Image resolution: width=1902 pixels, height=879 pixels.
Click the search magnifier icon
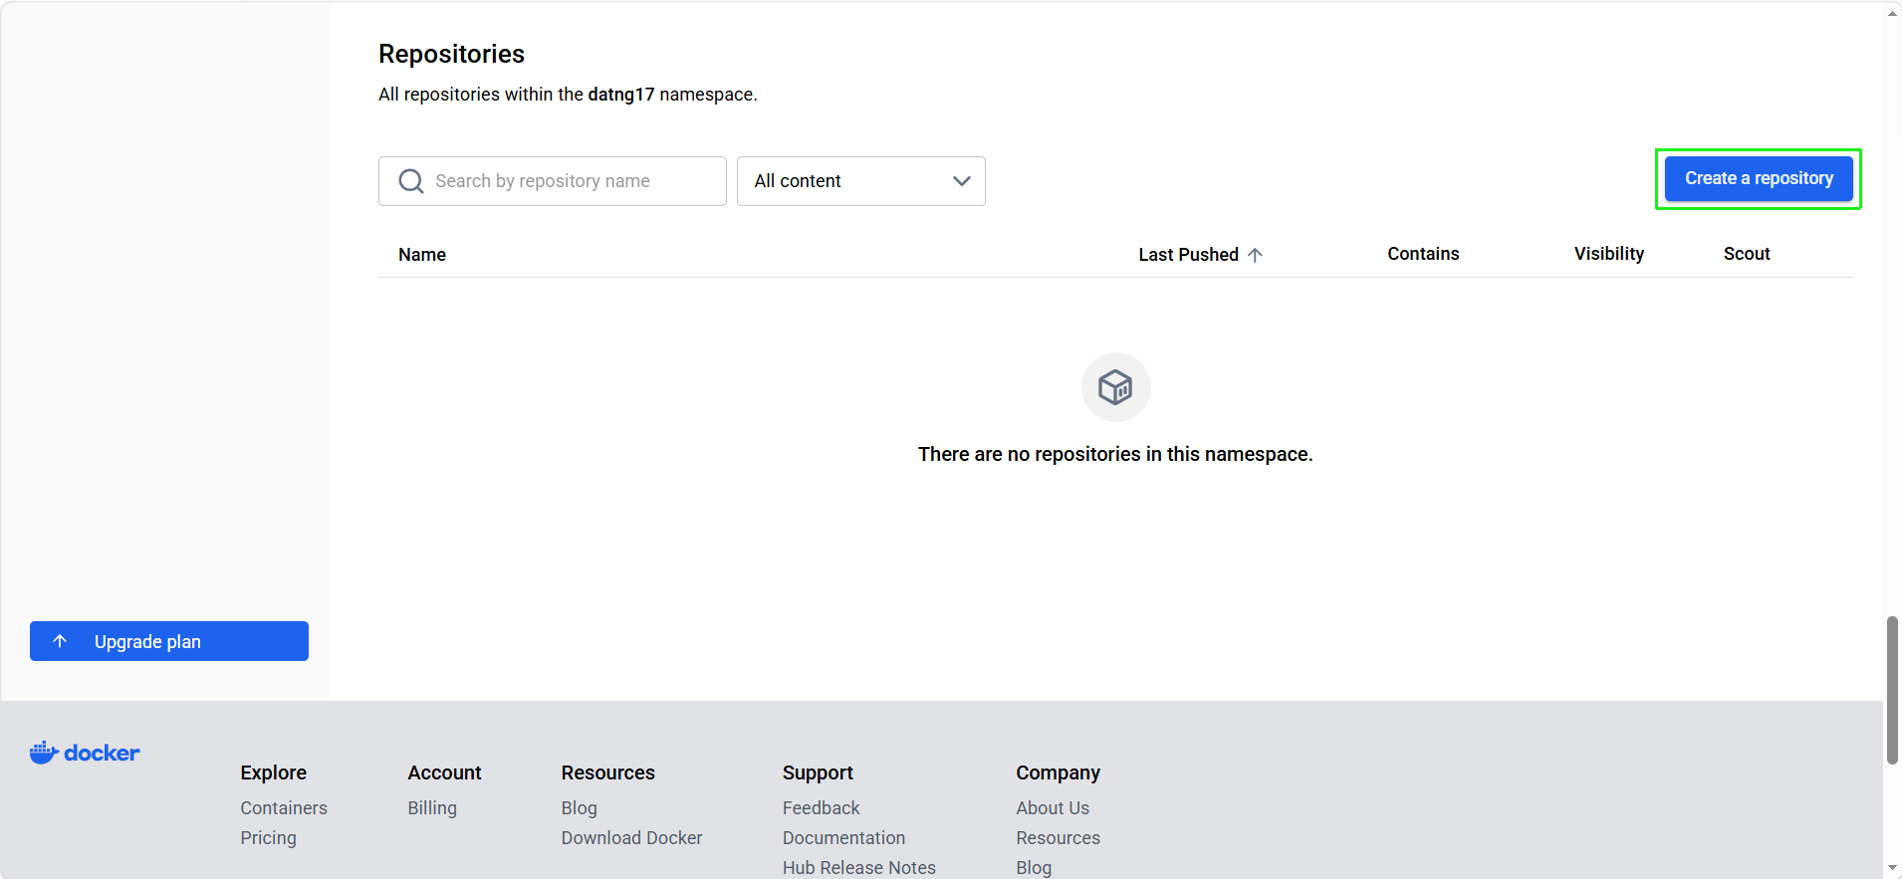click(x=410, y=181)
